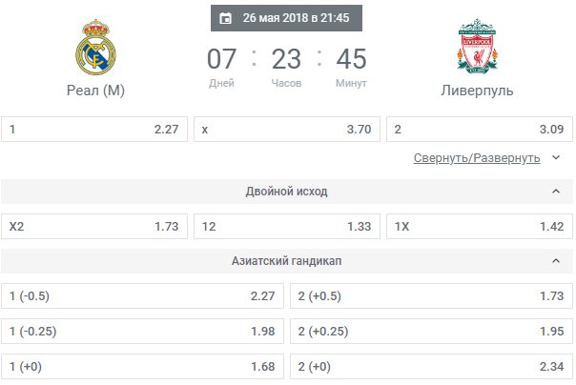Click the Ливерпуль team name
The image size is (576, 385).
tap(477, 91)
